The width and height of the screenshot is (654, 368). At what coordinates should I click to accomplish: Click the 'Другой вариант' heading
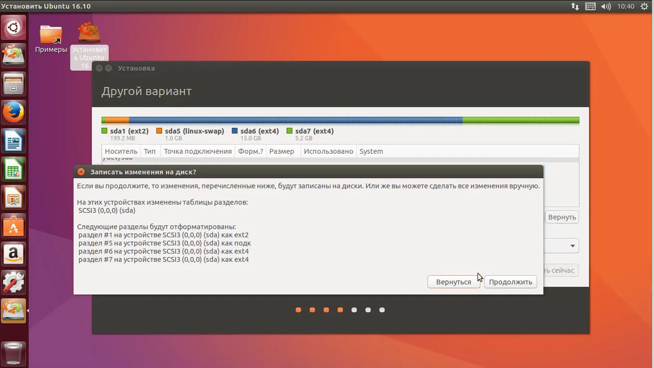pos(147,91)
